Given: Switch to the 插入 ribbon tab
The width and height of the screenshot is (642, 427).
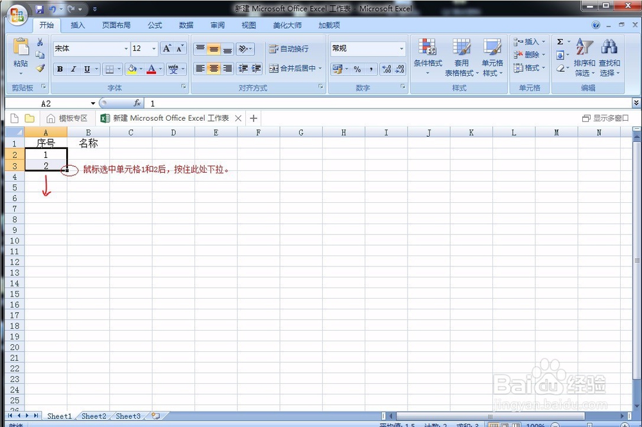Looking at the screenshot, I should pos(78,26).
